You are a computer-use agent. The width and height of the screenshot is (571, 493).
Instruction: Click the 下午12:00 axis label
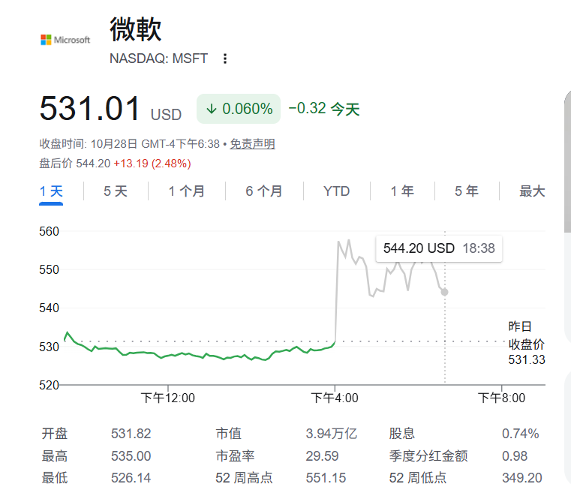[168, 398]
